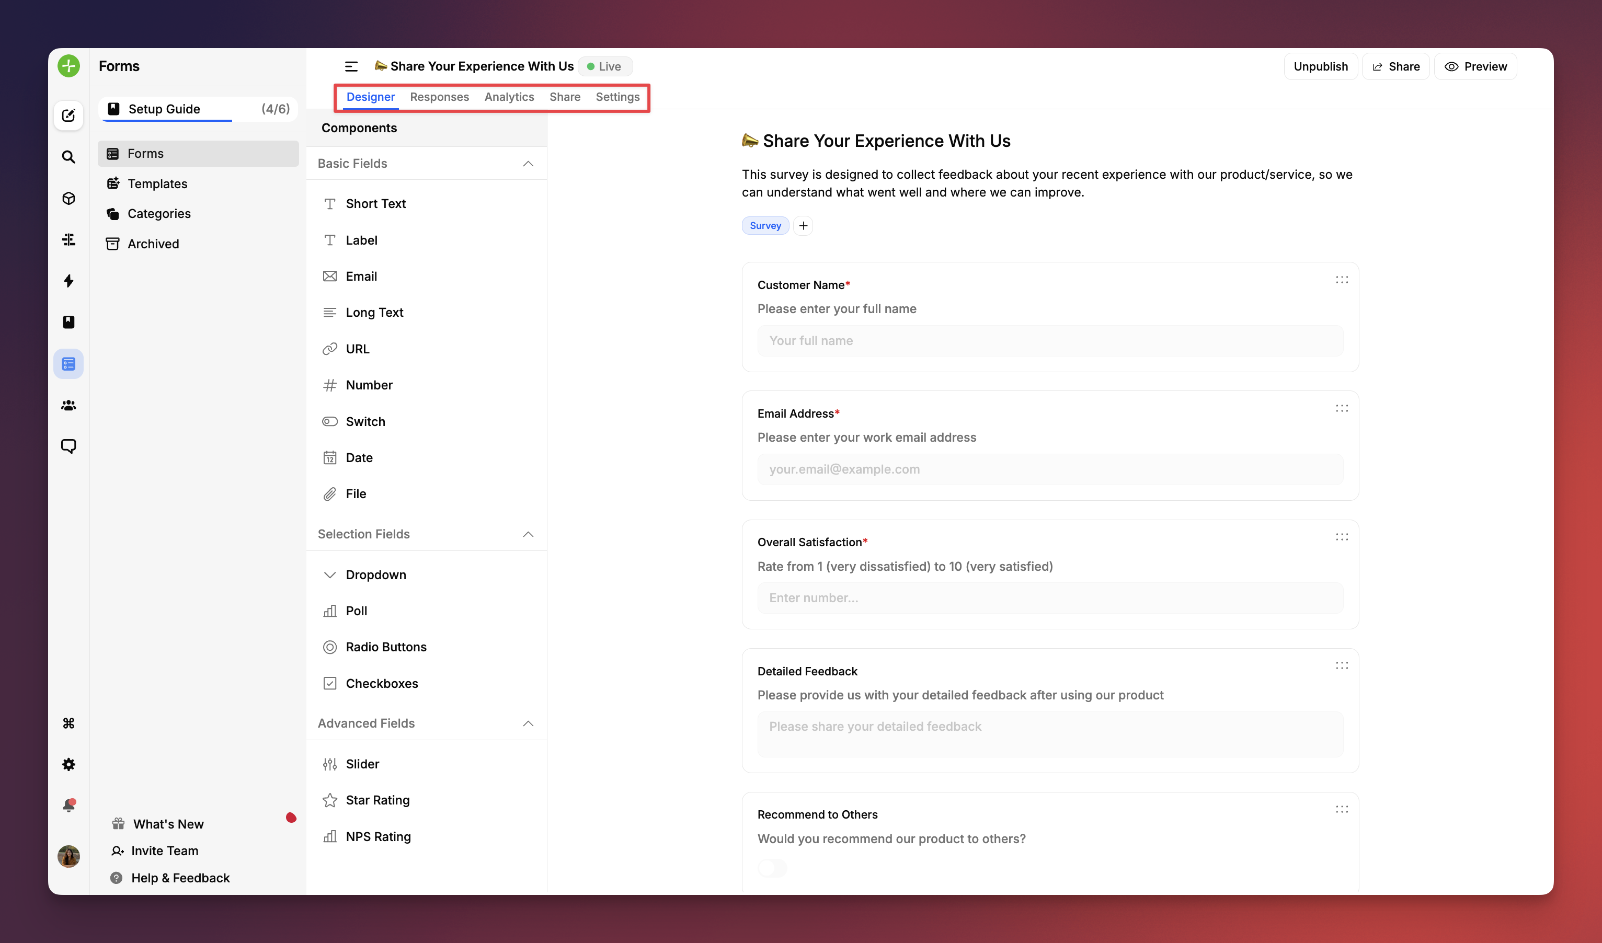Switch to the Analytics tab
Image resolution: width=1602 pixels, height=943 pixels.
(509, 97)
